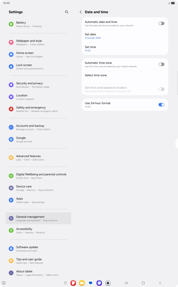Open the app drawer grid icon
The height and width of the screenshot is (287, 178).
tap(65, 283)
